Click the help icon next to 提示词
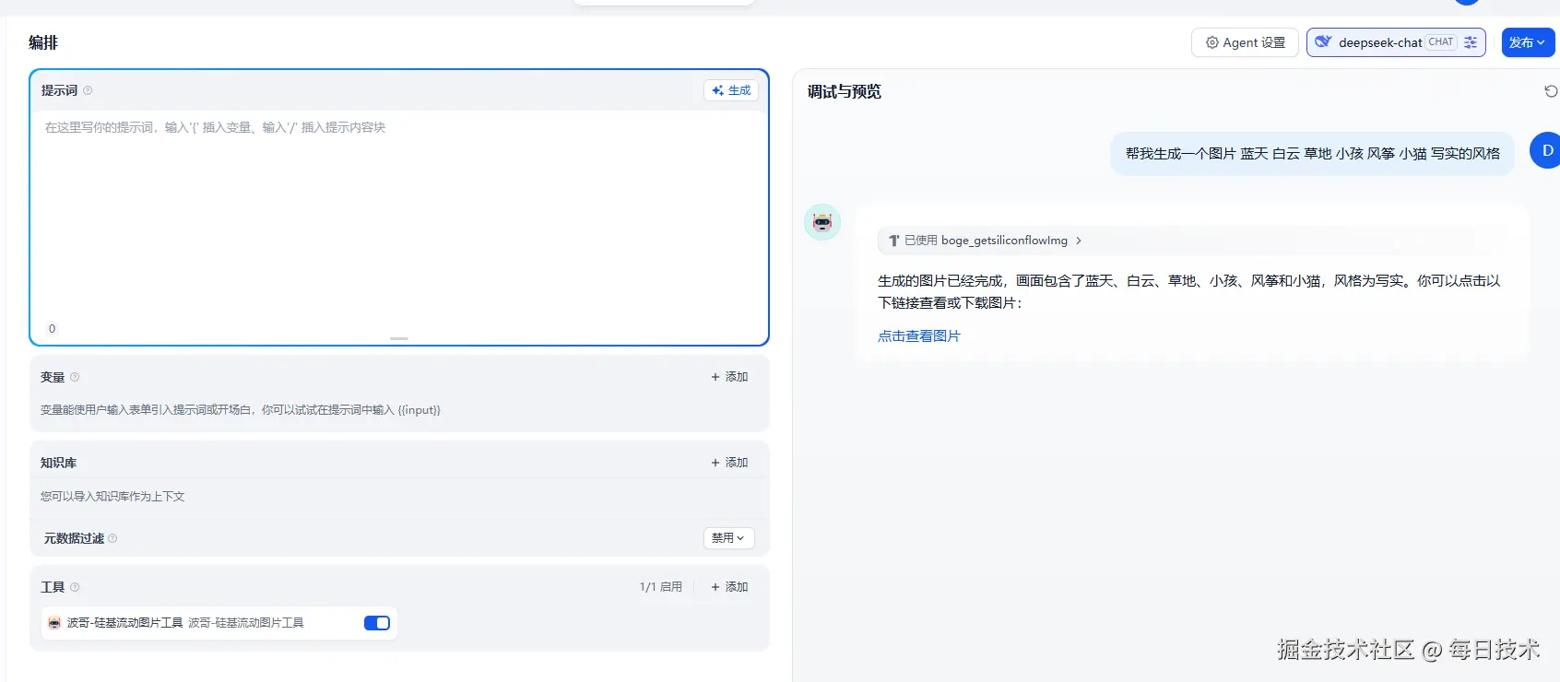The image size is (1560, 682). (88, 90)
